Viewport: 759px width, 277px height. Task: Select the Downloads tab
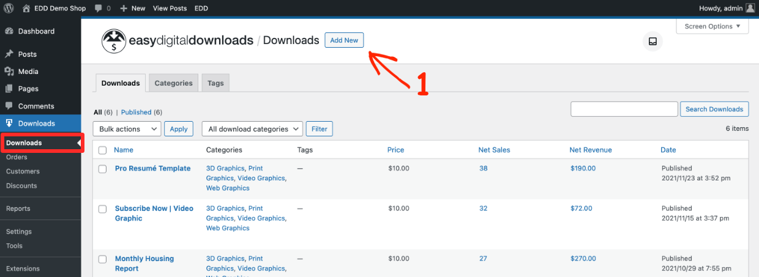[121, 83]
